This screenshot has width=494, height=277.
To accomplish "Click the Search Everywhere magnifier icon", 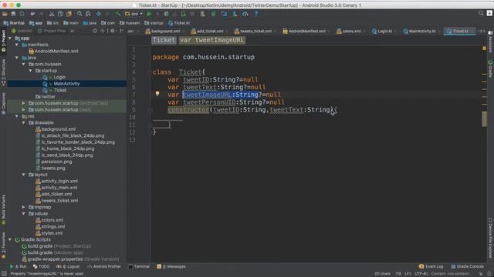I will (481, 13).
